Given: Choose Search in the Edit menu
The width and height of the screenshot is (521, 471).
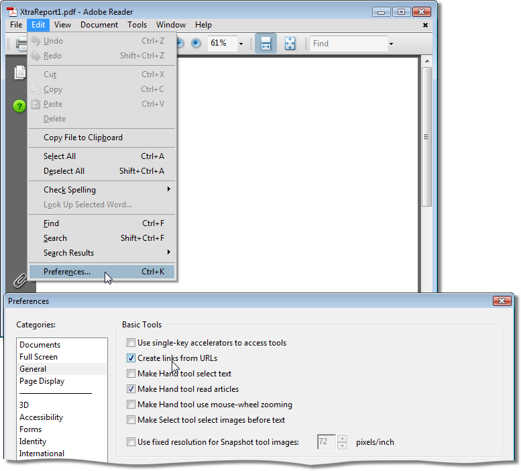Looking at the screenshot, I should tap(102, 238).
